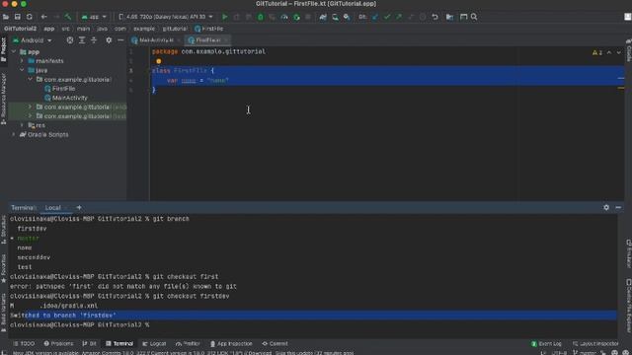Click the Git update project blue arrow
This screenshot has height=355, width=632.
point(375,17)
